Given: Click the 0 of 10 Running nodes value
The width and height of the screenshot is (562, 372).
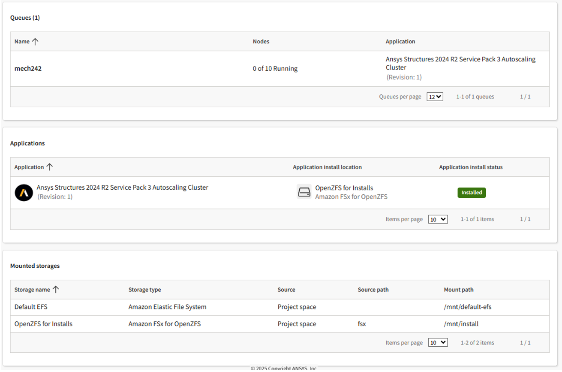Looking at the screenshot, I should (275, 69).
